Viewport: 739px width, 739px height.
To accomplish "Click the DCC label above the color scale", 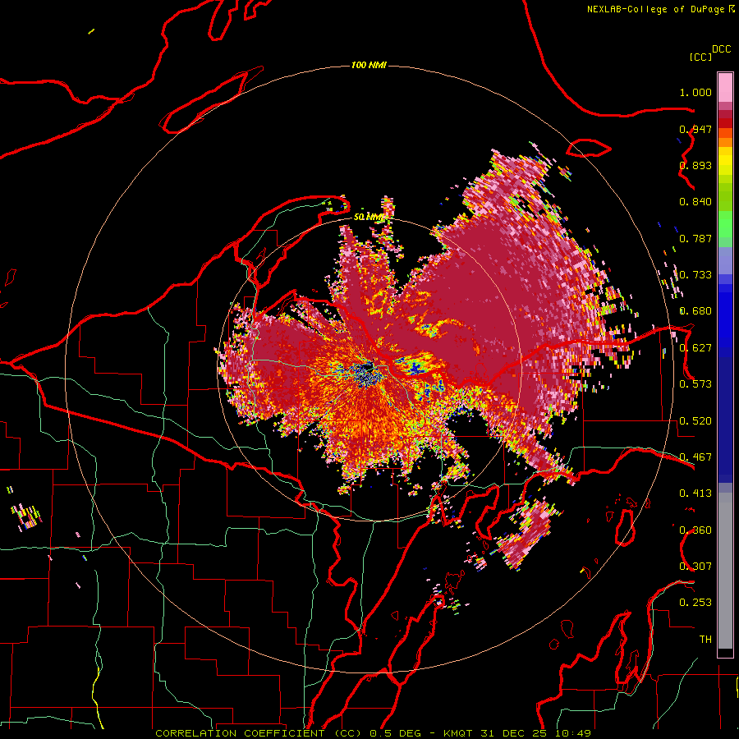I will [721, 49].
